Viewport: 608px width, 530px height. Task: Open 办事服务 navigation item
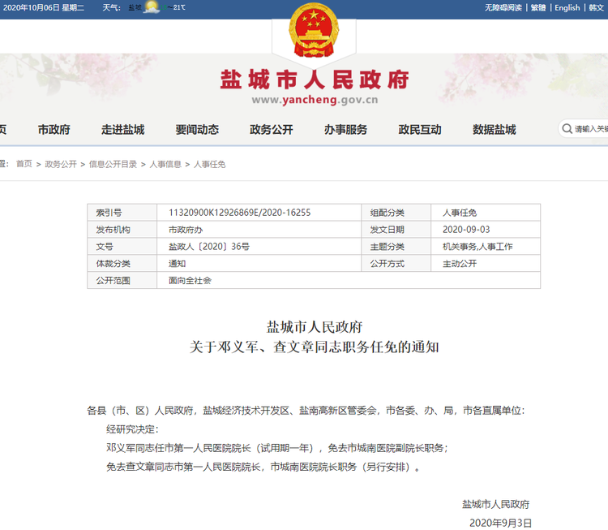pos(345,129)
